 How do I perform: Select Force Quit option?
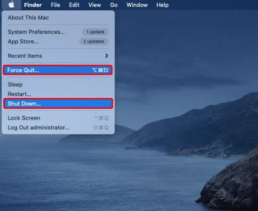[58, 70]
